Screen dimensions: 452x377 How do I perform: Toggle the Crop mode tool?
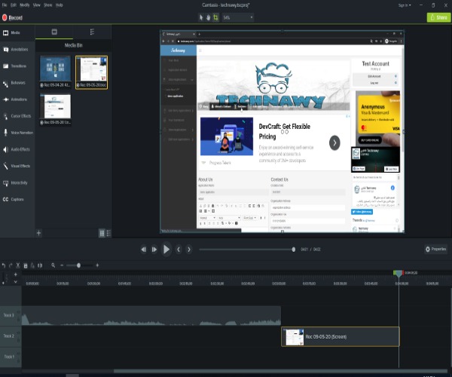click(x=215, y=17)
